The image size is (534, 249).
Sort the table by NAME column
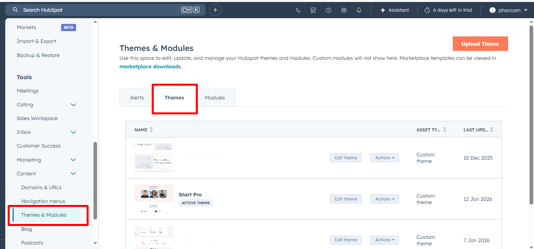click(150, 129)
